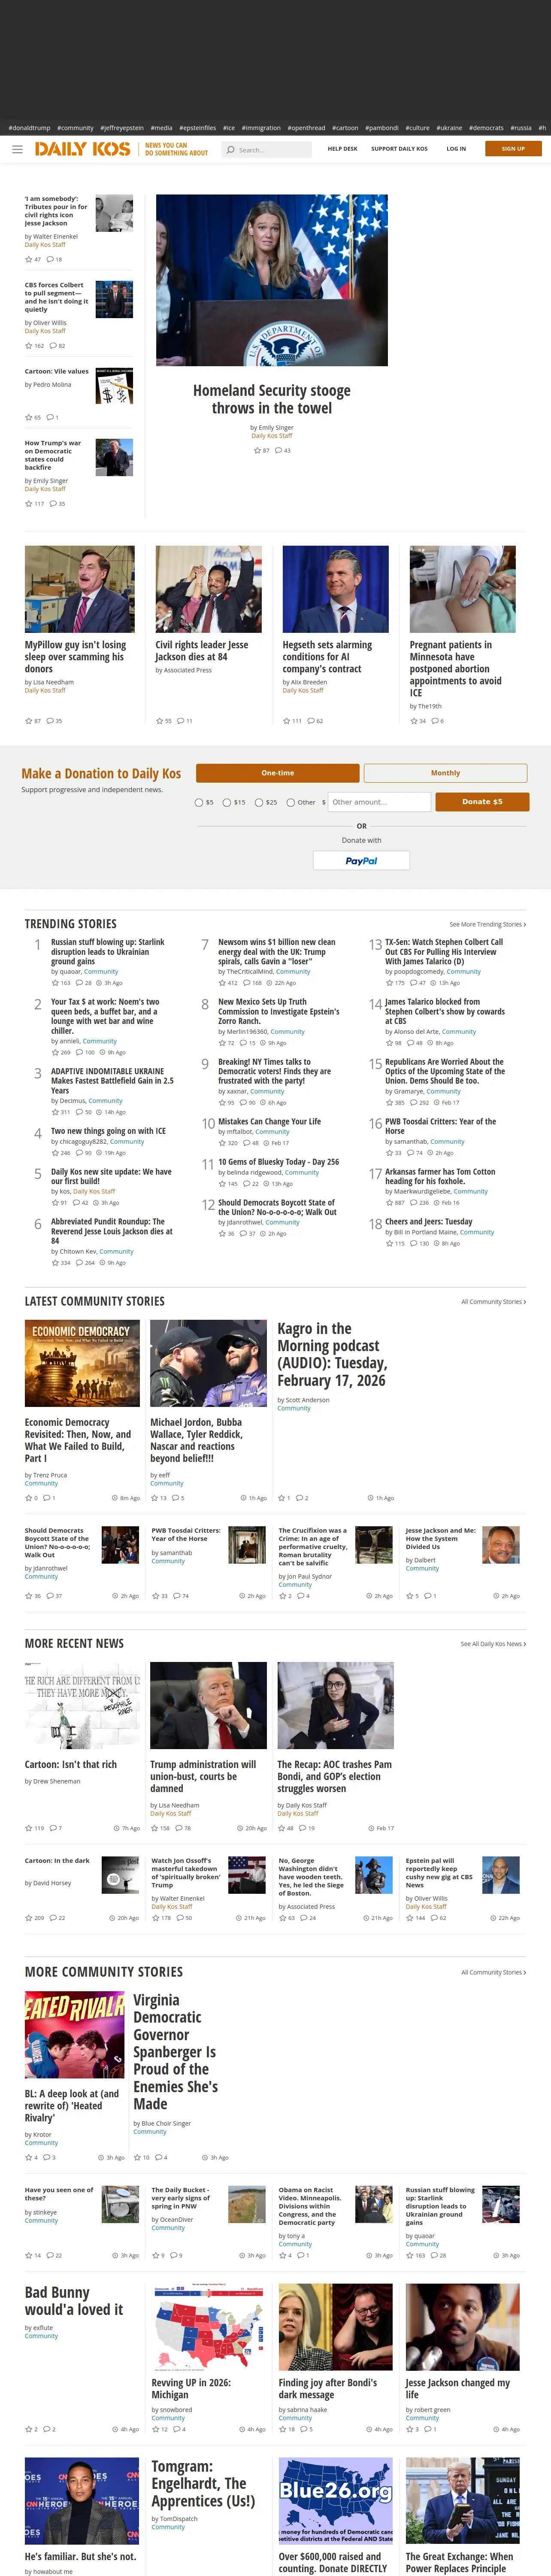Image resolution: width=551 pixels, height=2576 pixels.
Task: Select the $25 donation radio button
Action: click(x=259, y=802)
